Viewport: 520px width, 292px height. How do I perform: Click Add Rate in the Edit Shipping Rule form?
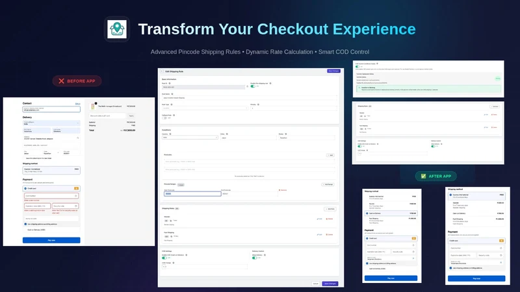(x=330, y=209)
